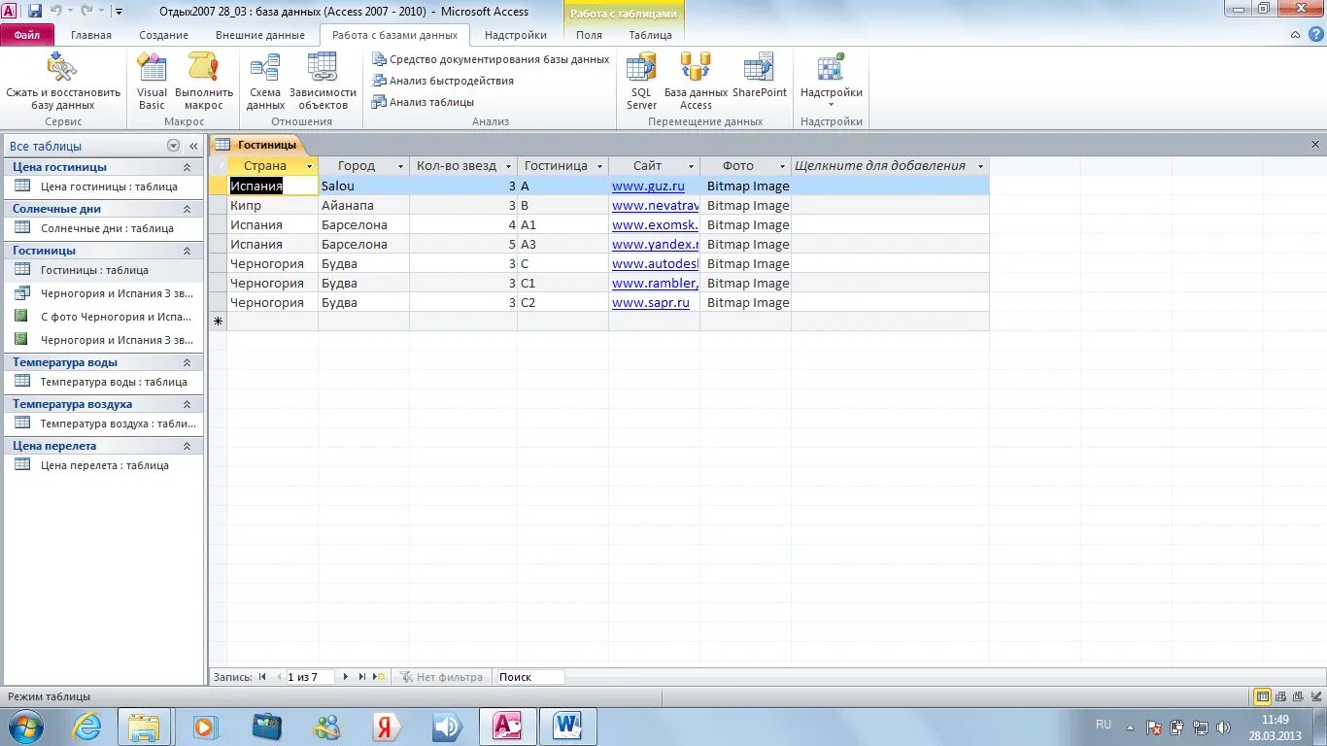The height and width of the screenshot is (746, 1327).
Task: Collapse the navigation pane with shutter button
Action: [193, 146]
